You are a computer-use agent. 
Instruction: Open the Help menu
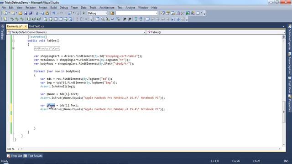point(154,8)
